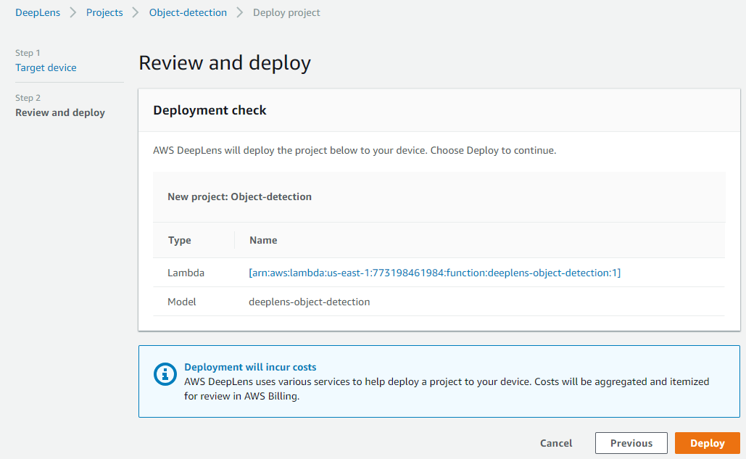Viewport: 746px width, 459px height.
Task: Click the Type column header
Action: pos(180,240)
